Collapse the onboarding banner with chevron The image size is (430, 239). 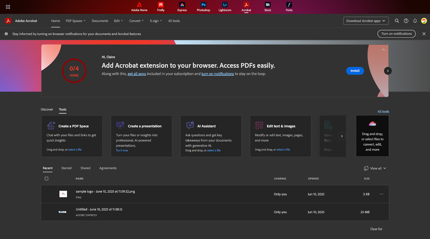[x=384, y=50]
